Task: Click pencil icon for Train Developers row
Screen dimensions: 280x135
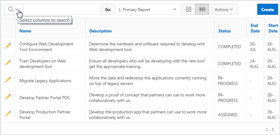Action: click(x=8, y=63)
